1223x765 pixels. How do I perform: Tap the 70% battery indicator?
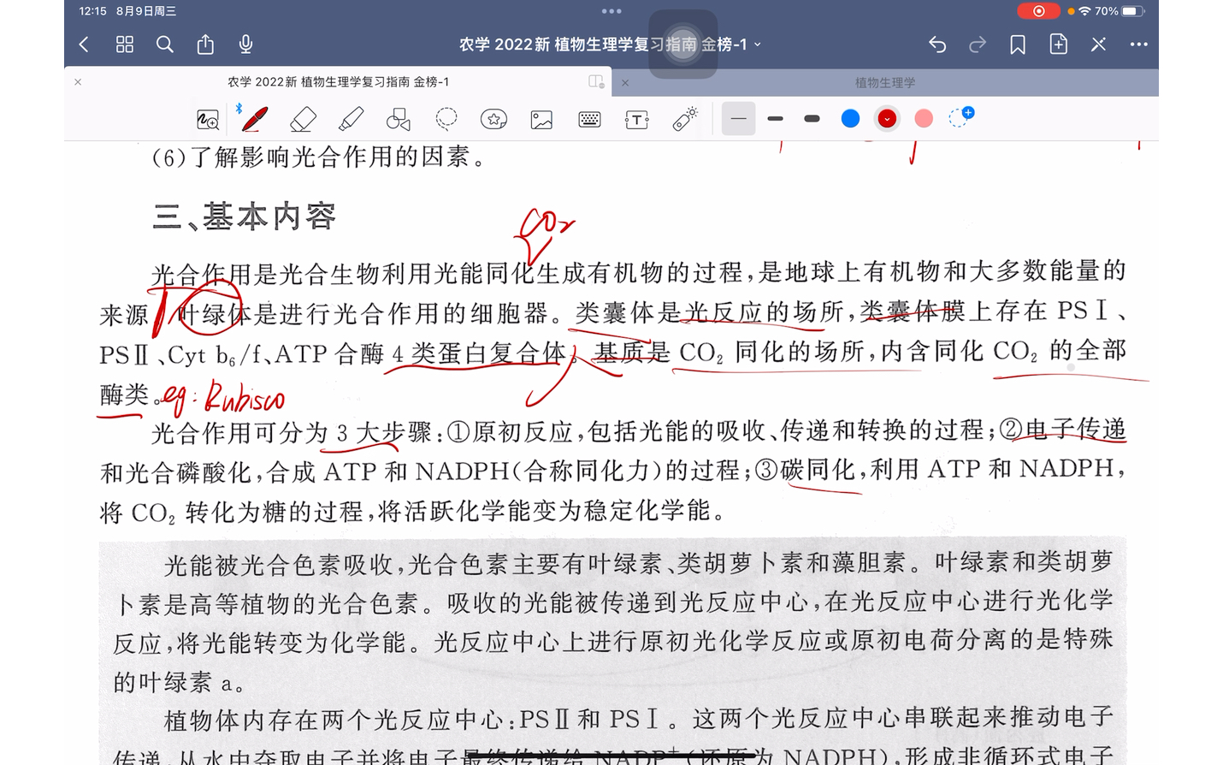point(1119,11)
